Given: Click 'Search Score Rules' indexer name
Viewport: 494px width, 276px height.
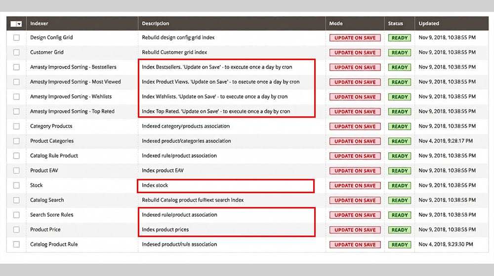Looking at the screenshot, I should click(x=52, y=215).
